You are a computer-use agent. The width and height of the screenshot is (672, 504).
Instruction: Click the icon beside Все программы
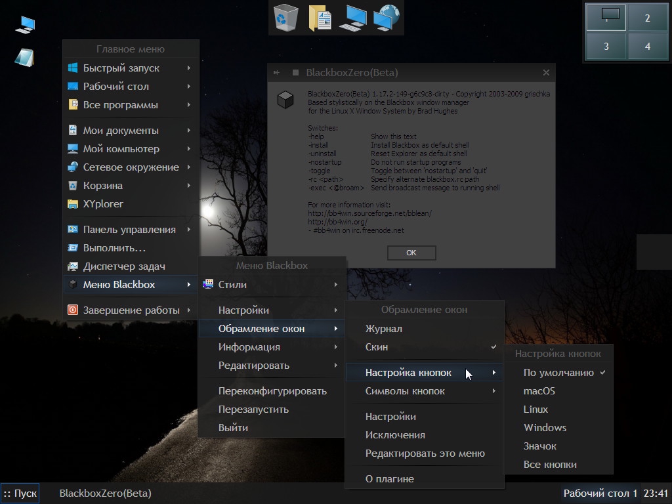coord(73,104)
